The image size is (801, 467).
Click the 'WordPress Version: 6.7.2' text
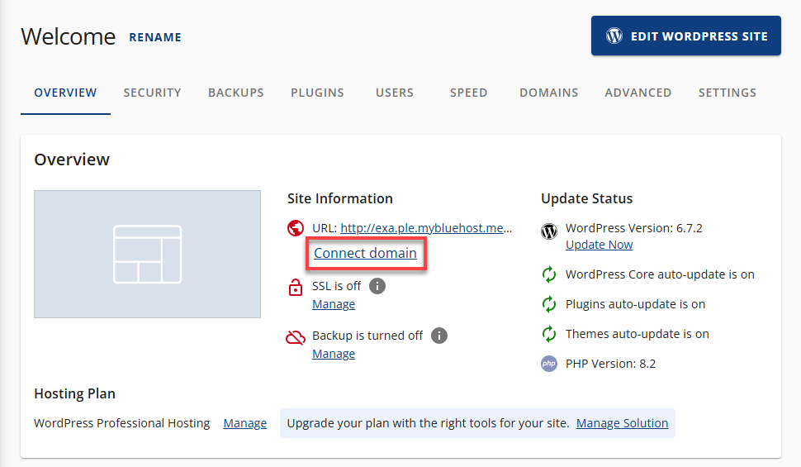(634, 227)
